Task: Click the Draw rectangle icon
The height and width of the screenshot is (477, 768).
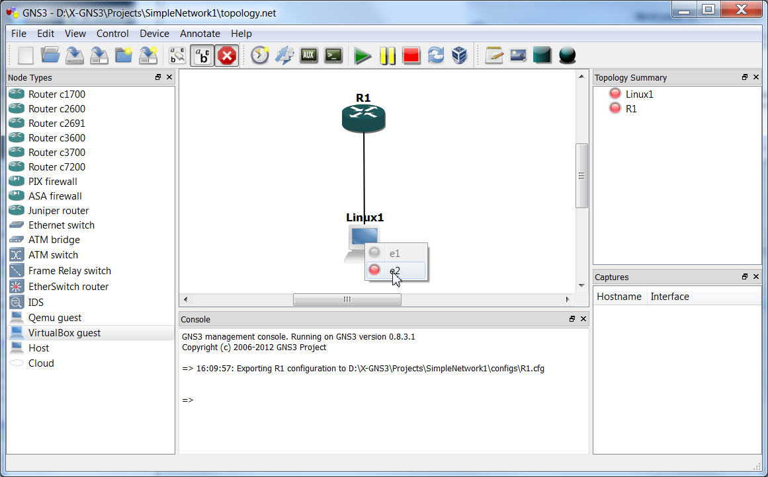Action: coord(542,55)
